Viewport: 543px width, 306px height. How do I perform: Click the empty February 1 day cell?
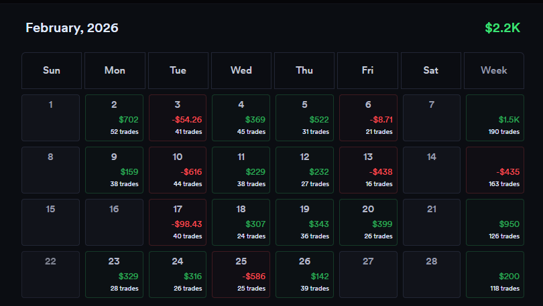pyautogui.click(x=50, y=118)
